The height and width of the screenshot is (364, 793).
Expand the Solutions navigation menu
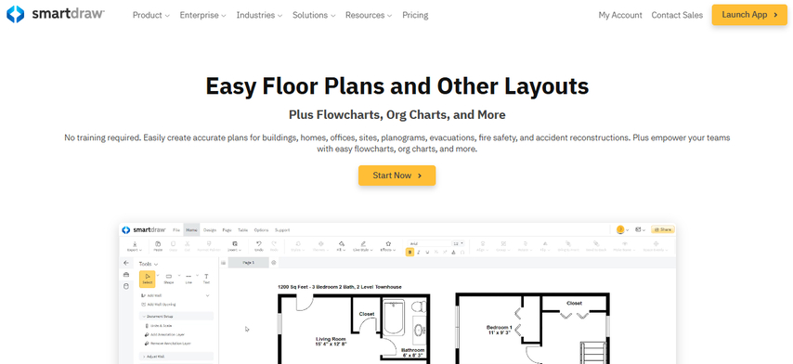pyautogui.click(x=314, y=15)
